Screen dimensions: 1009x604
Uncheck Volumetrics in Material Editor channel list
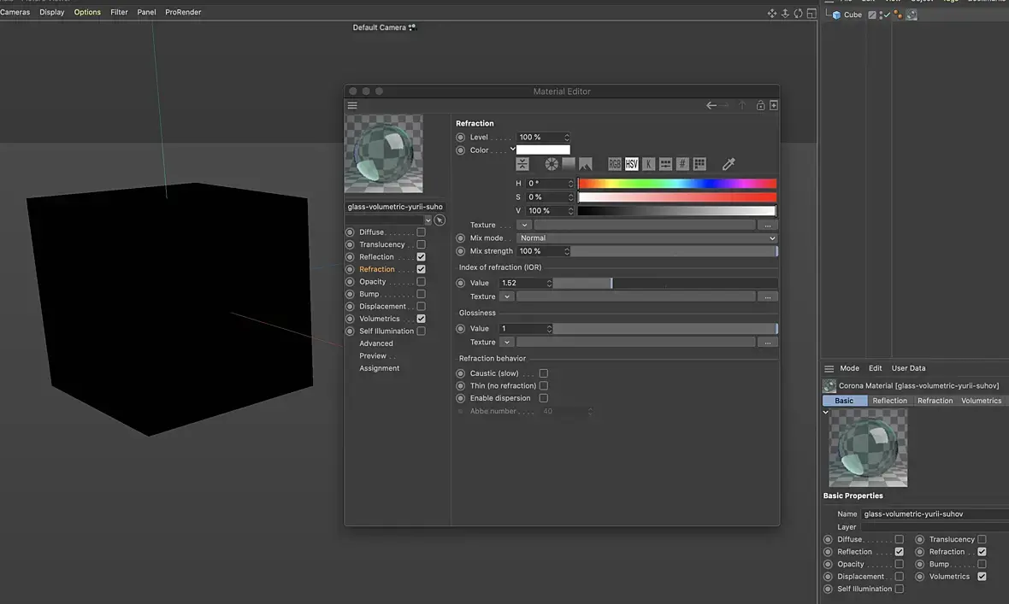(x=421, y=319)
